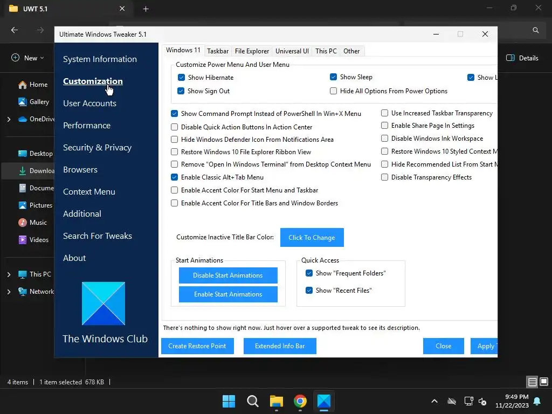Viewport: 552px width, 414px height.
Task: Open taskbar Search
Action: click(x=253, y=401)
